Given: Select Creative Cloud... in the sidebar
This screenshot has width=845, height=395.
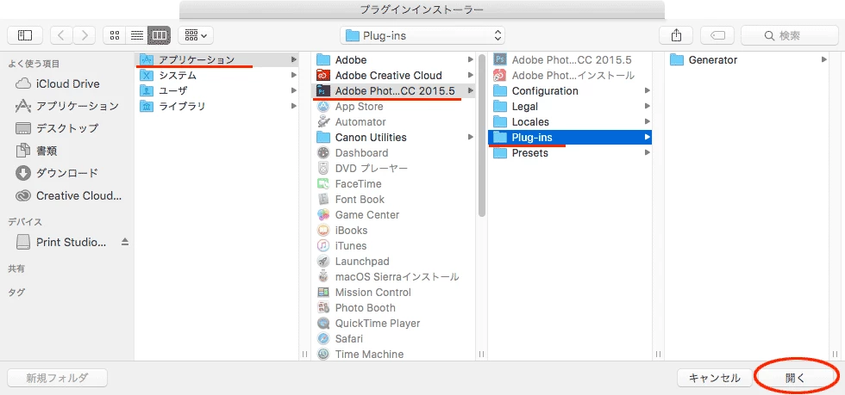Looking at the screenshot, I should (69, 196).
